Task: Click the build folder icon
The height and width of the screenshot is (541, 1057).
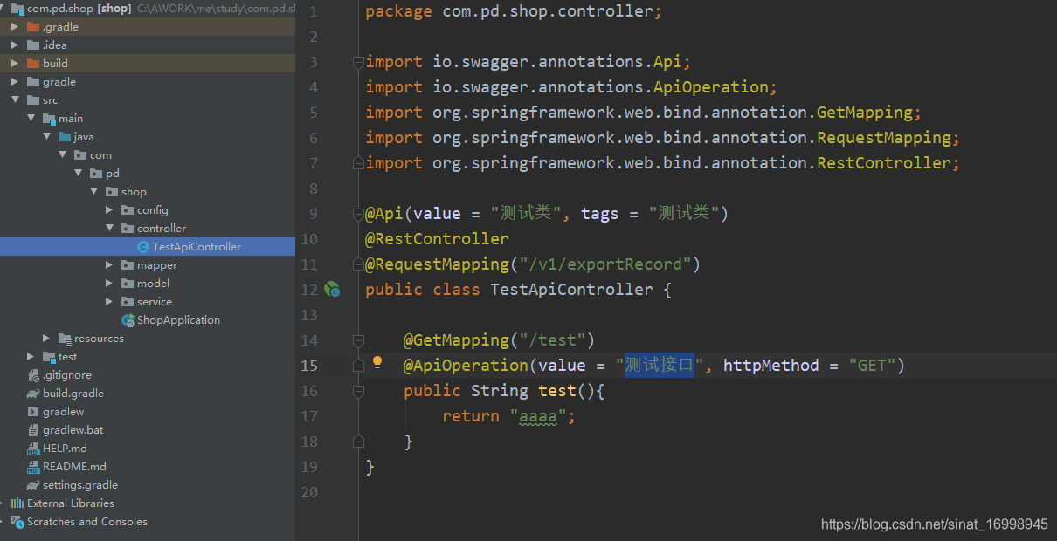Action: (33, 64)
